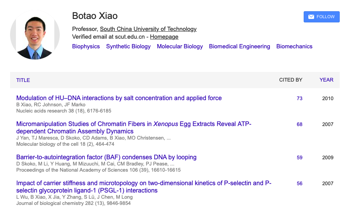This screenshot has width=344, height=208.
Task: Visit the Homepage link
Action: tap(164, 37)
